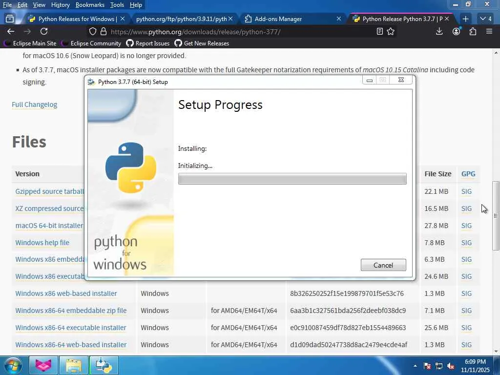Download Windows x86 web-based installer
Image resolution: width=500 pixels, height=375 pixels.
(x=66, y=293)
